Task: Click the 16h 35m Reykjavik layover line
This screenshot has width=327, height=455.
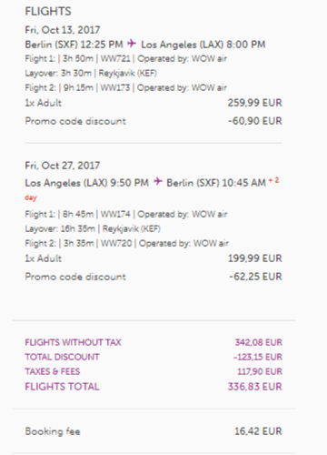Action: (x=93, y=228)
